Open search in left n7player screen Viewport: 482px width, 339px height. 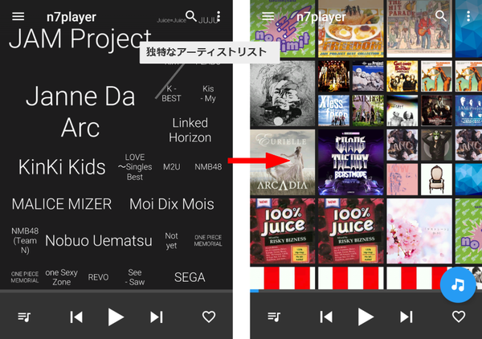(x=191, y=16)
